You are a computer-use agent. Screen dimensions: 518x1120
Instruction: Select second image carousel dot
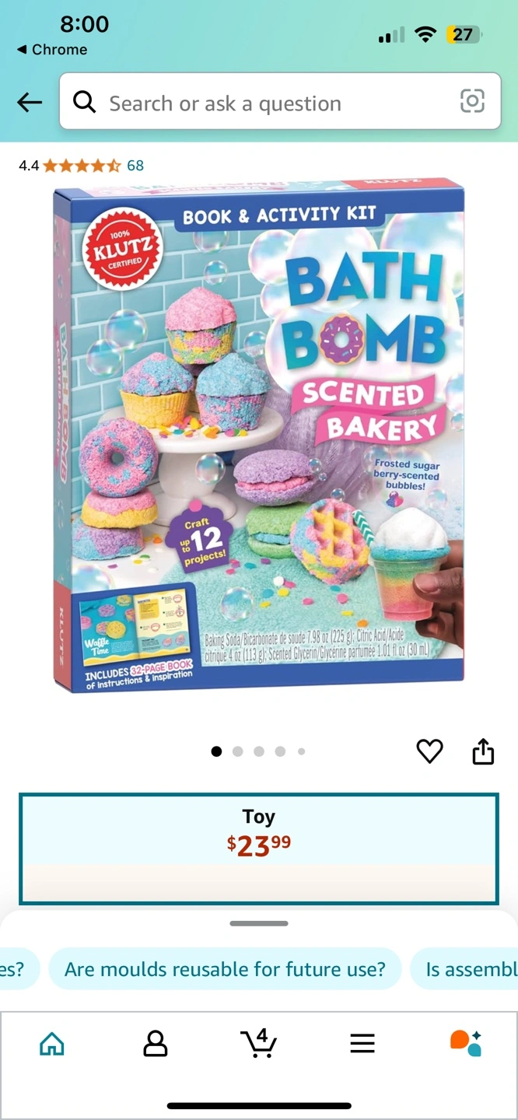pos(238,751)
